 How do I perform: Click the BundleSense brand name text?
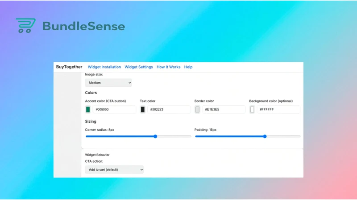[x=83, y=26]
